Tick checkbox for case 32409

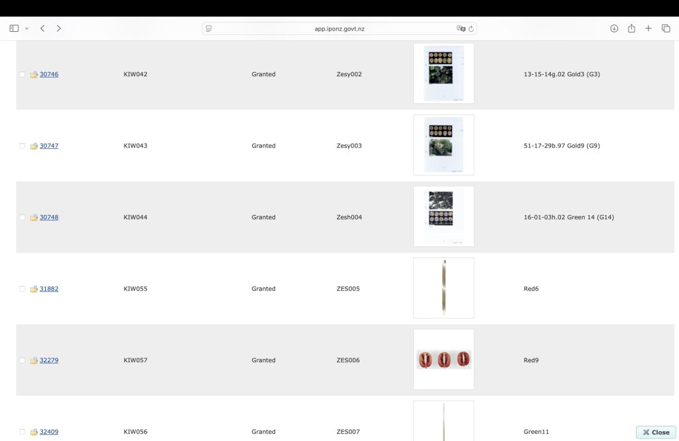(x=22, y=432)
